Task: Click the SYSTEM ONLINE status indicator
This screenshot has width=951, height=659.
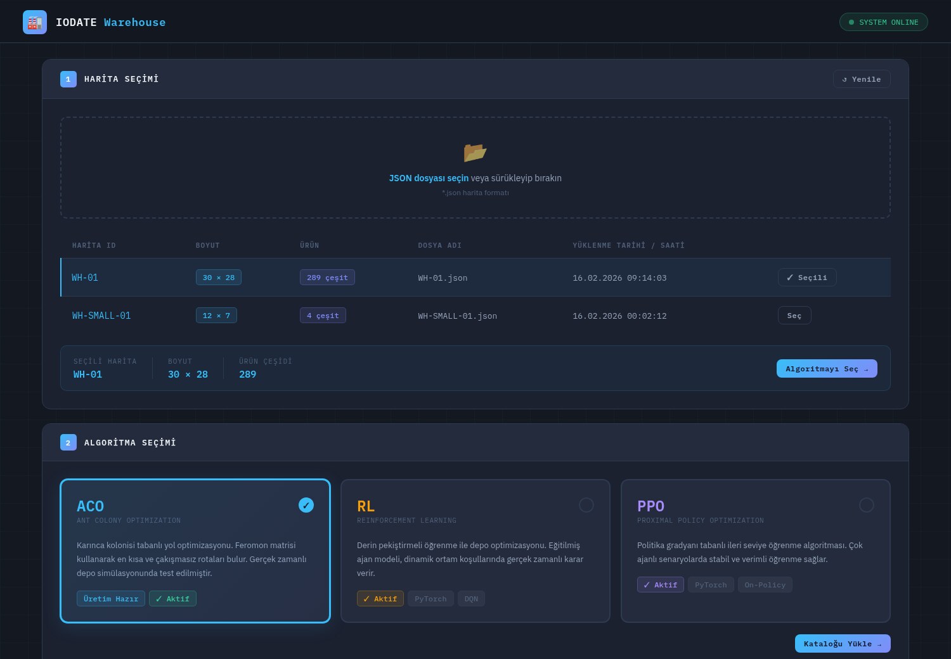Action: (x=883, y=22)
